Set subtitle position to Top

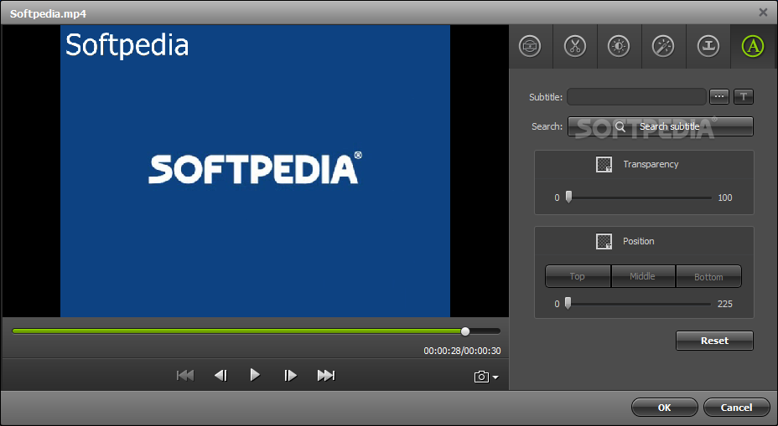pyautogui.click(x=578, y=276)
